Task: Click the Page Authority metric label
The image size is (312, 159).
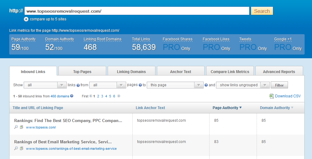Action: point(23,39)
